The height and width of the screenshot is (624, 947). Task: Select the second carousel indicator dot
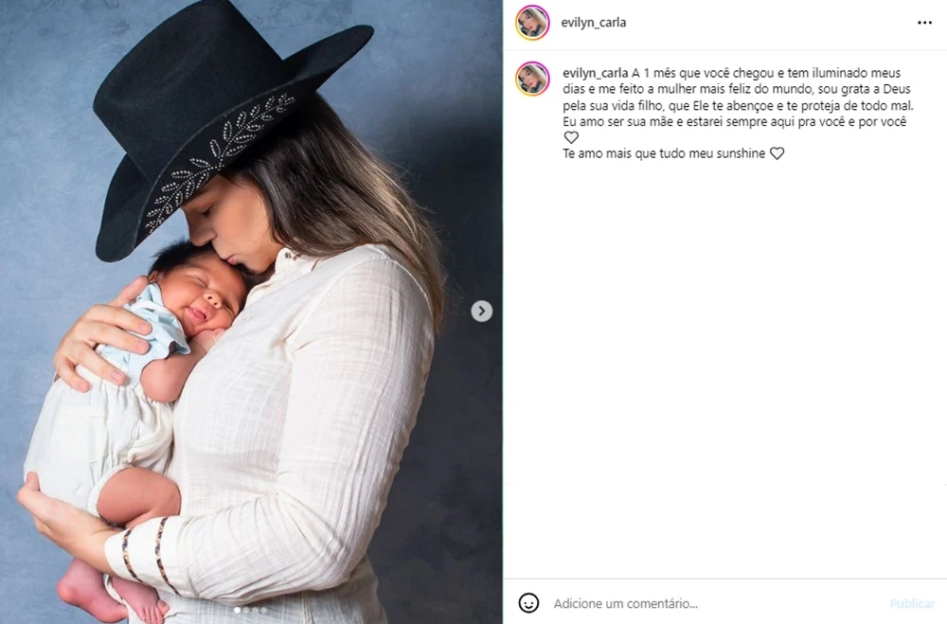coord(246,610)
